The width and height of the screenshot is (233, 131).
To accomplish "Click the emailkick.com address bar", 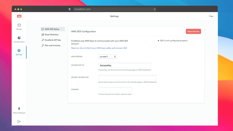I will [x=114, y=9].
